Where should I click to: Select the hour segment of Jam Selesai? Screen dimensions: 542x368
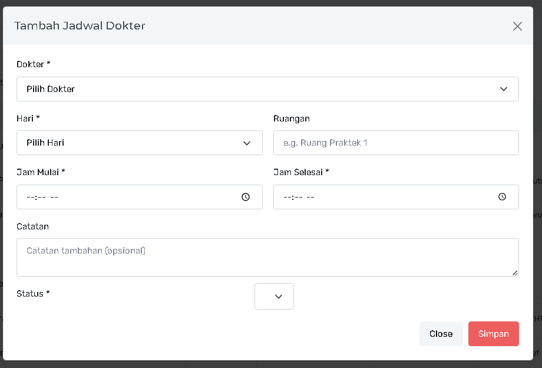point(287,197)
